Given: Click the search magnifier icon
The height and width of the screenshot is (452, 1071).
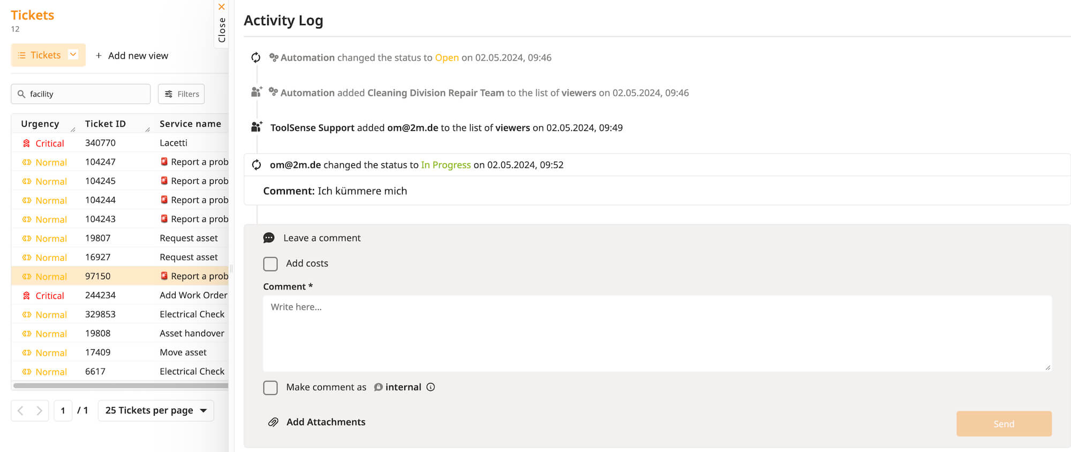Looking at the screenshot, I should (x=21, y=94).
